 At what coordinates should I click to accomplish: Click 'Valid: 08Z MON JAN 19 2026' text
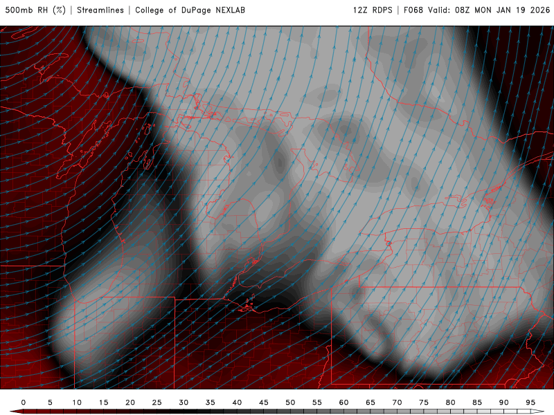pyautogui.click(x=489, y=10)
